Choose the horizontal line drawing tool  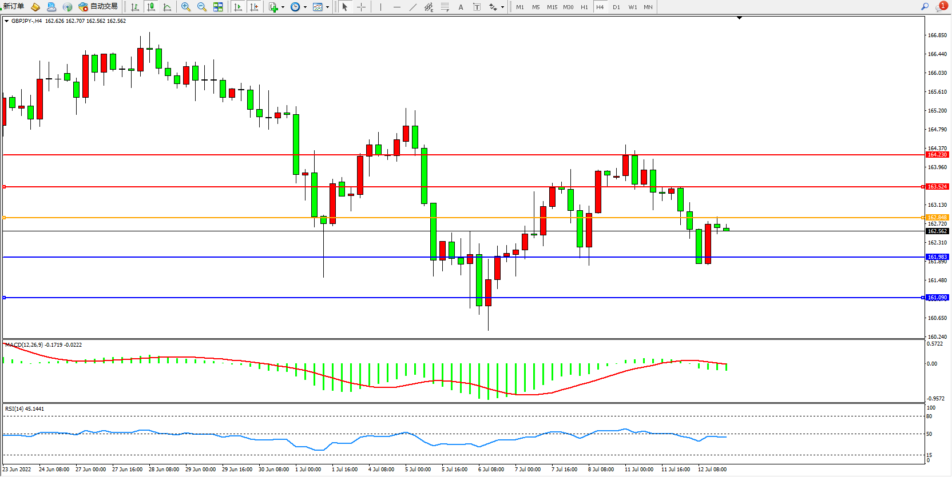pos(397,7)
